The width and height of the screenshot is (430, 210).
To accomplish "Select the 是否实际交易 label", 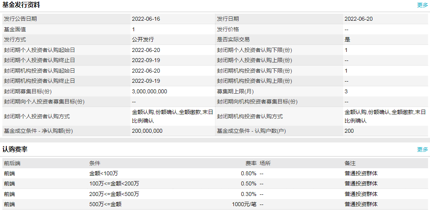I will (233, 39).
